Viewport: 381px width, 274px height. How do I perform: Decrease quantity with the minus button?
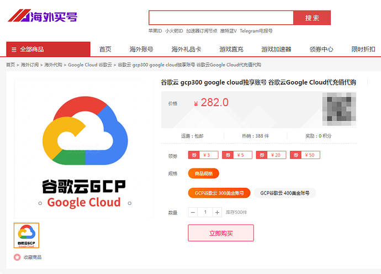click(193, 212)
